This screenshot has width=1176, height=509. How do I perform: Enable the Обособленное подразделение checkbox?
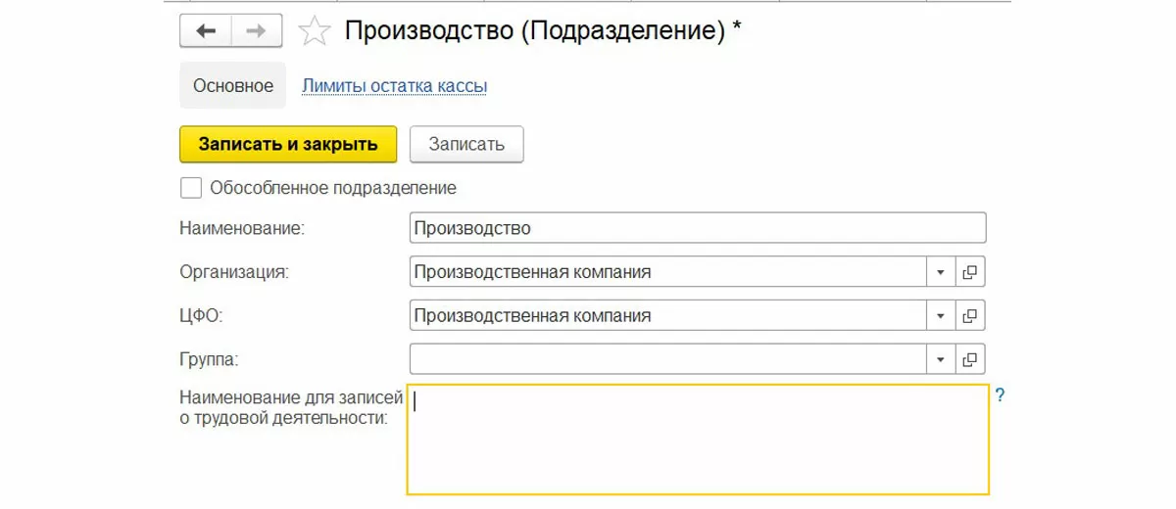[191, 188]
